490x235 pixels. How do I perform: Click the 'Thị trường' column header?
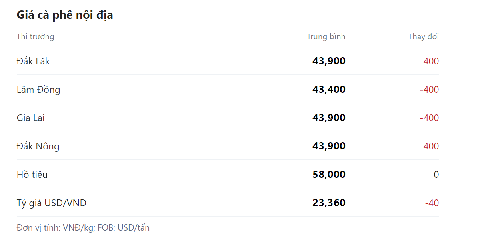pyautogui.click(x=36, y=37)
